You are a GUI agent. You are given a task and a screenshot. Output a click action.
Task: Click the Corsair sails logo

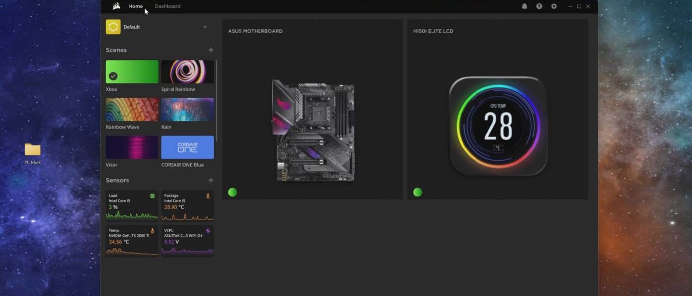click(x=116, y=6)
